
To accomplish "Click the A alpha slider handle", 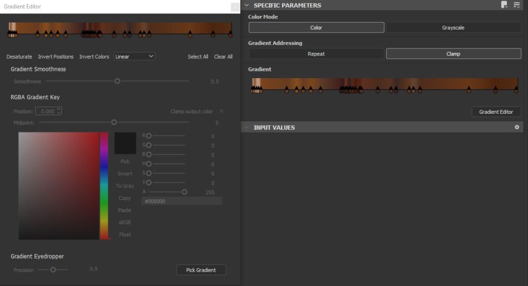I will [x=184, y=192].
